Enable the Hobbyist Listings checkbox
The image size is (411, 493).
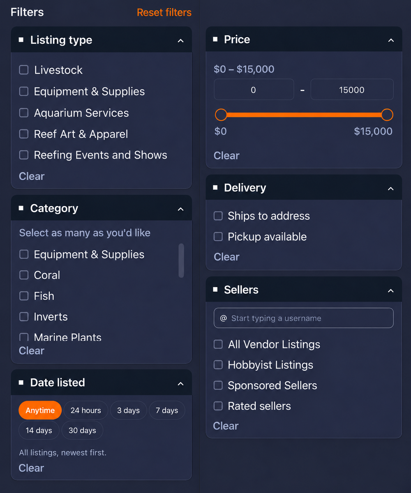pyautogui.click(x=218, y=365)
